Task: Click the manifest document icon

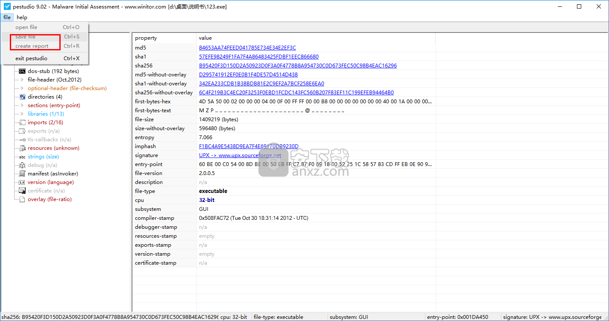Action: pyautogui.click(x=22, y=174)
